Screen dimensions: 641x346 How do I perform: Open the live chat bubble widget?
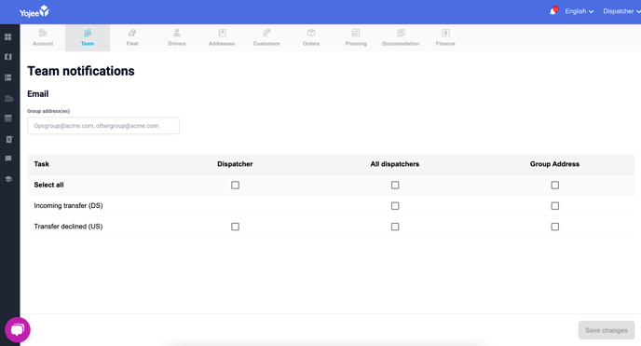[x=18, y=329]
